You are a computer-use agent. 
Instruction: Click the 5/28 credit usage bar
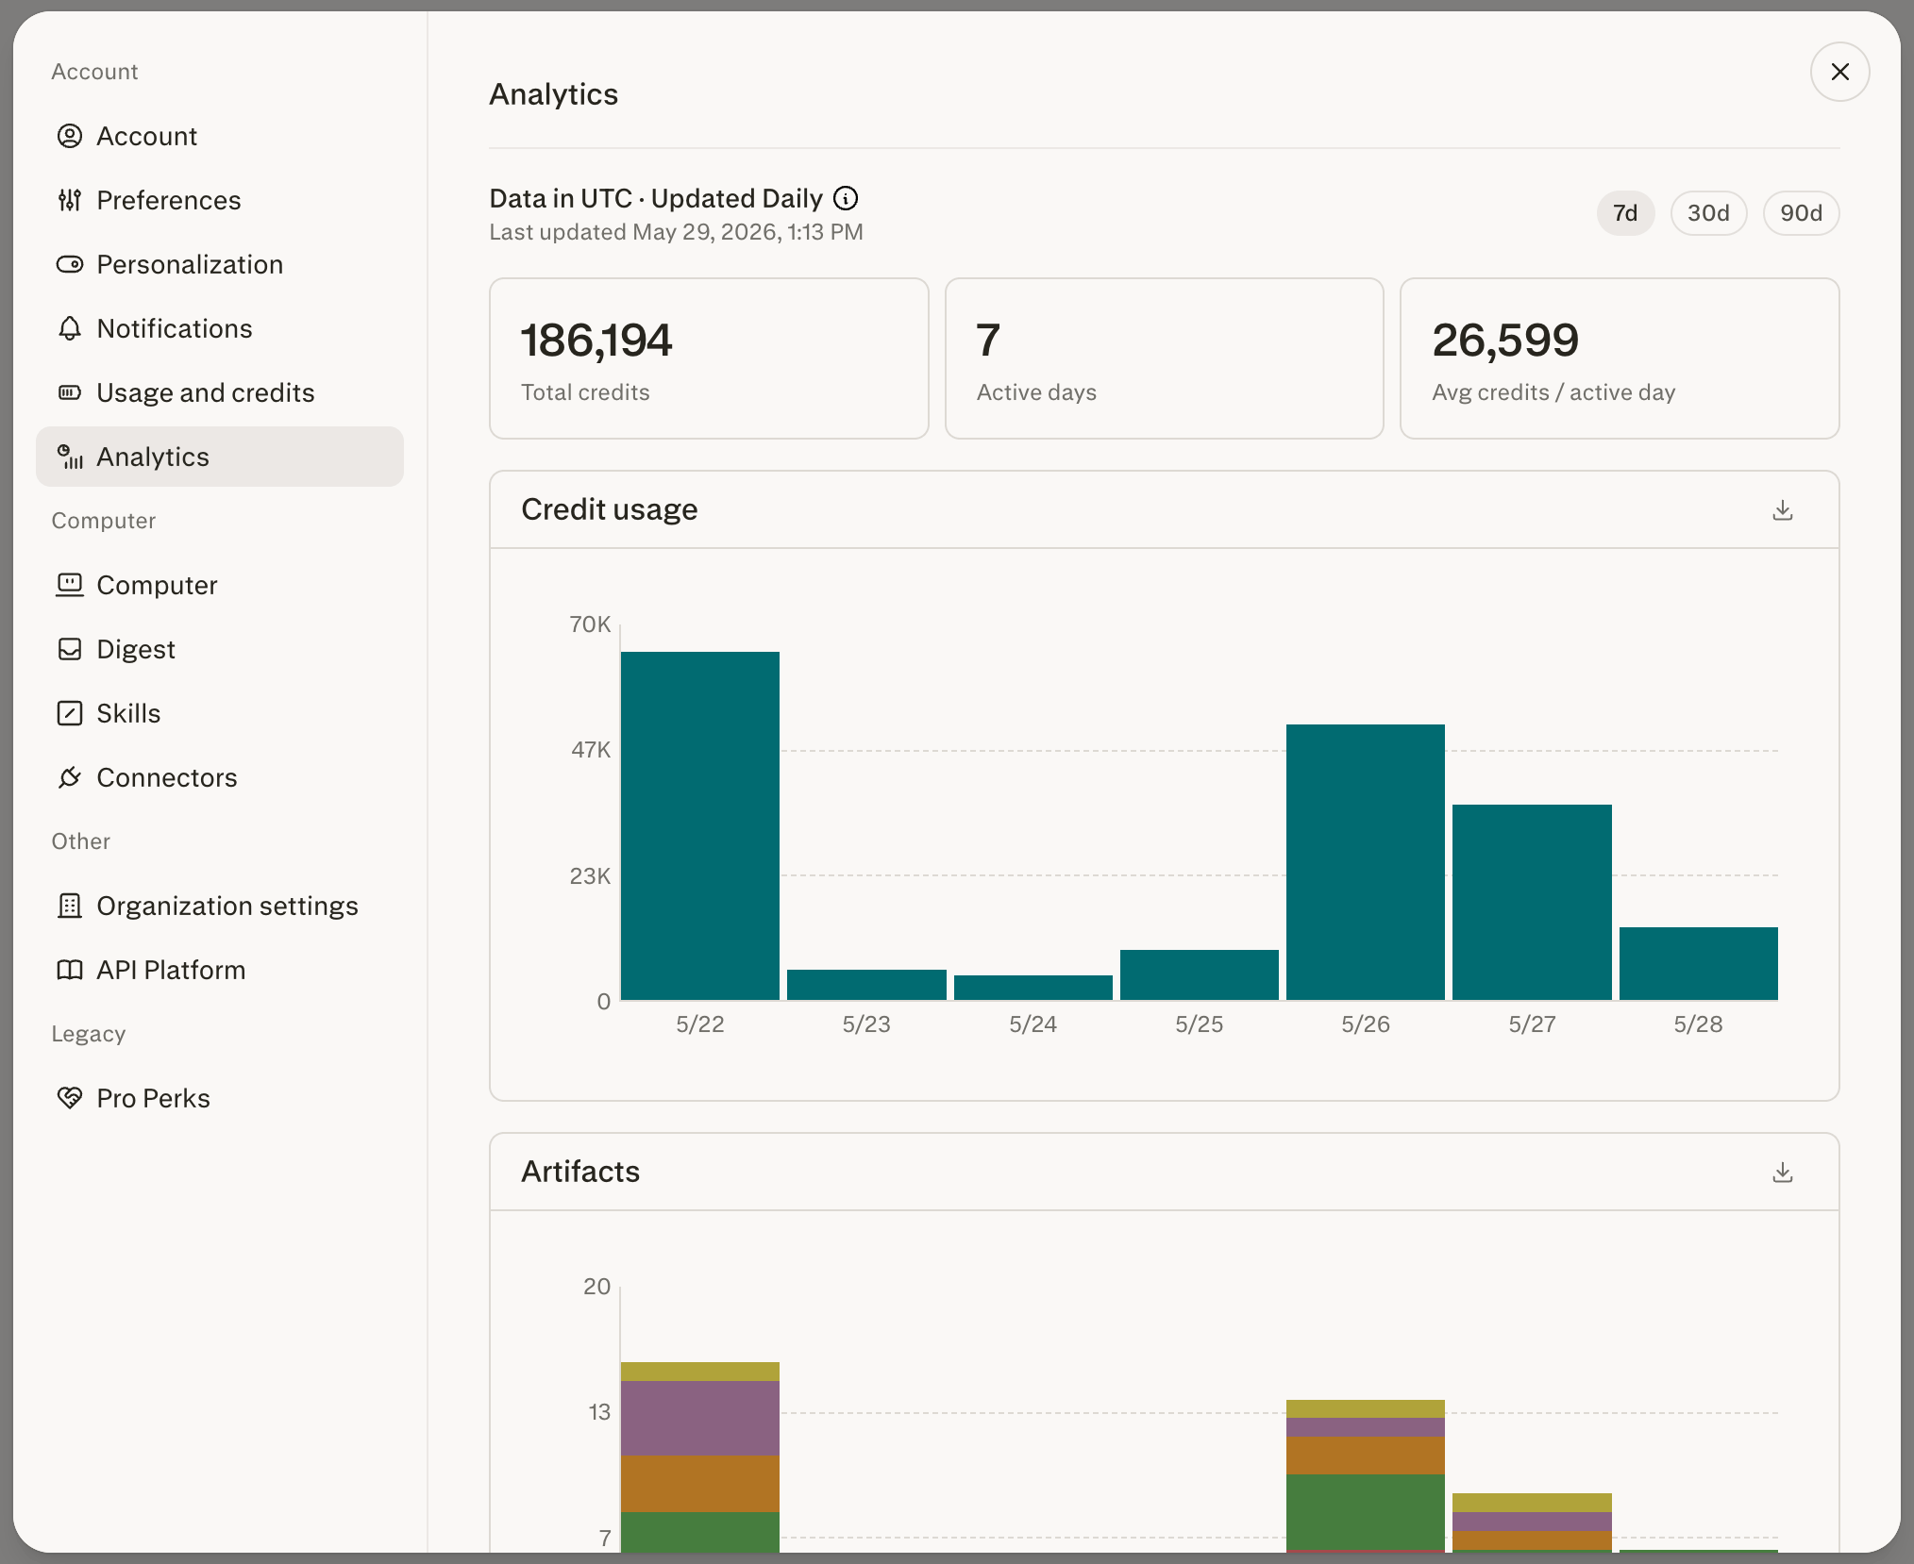[1699, 963]
